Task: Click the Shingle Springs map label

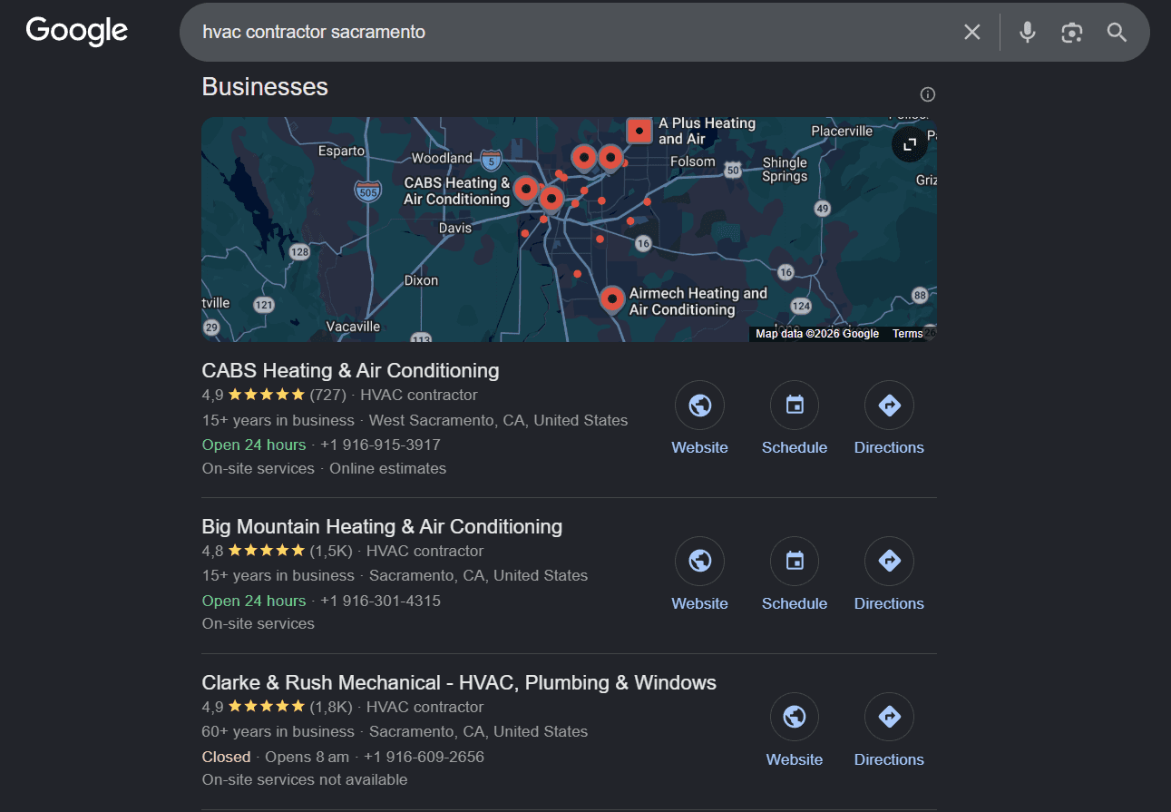Action: pos(785,170)
